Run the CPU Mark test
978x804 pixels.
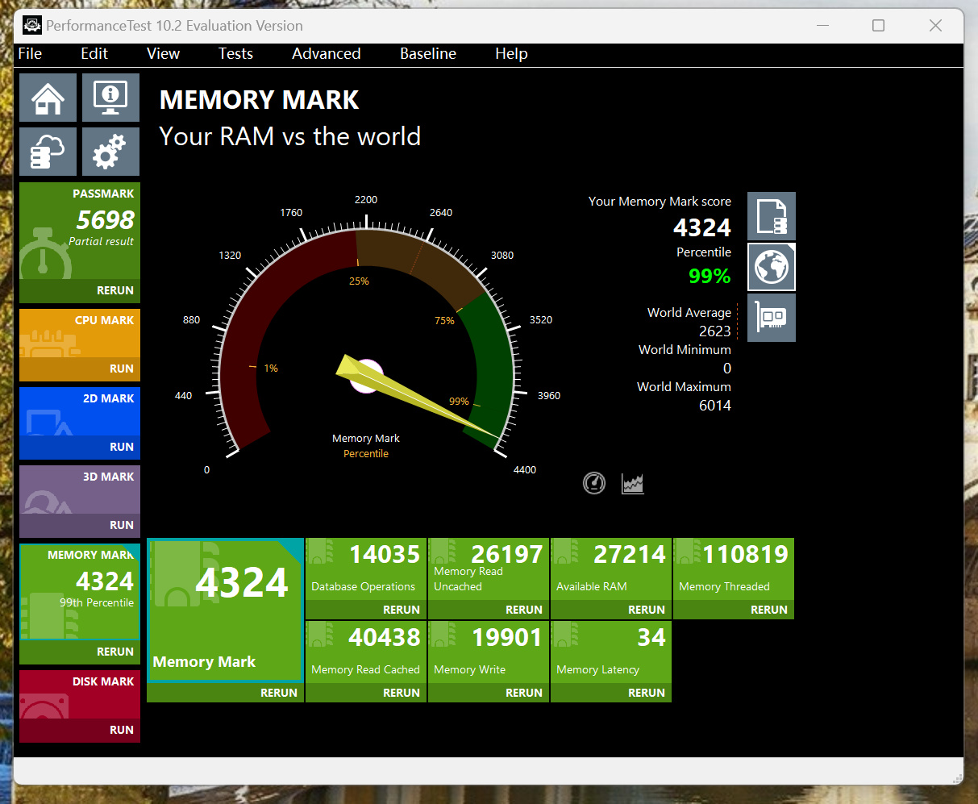point(80,369)
